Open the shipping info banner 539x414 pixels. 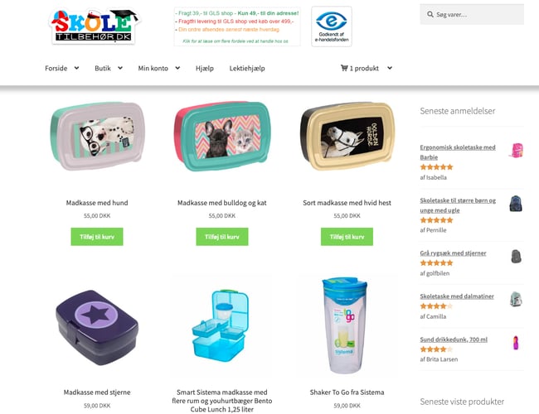click(237, 26)
